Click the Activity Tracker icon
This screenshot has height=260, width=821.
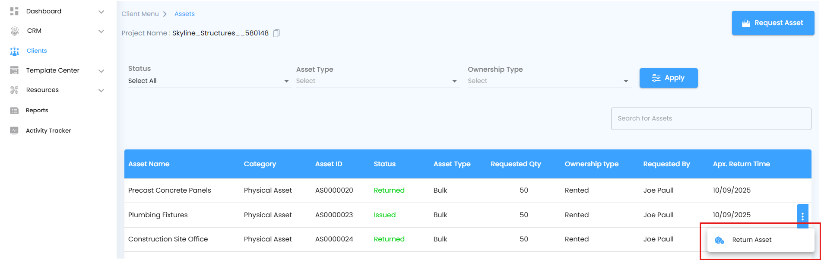(x=14, y=130)
